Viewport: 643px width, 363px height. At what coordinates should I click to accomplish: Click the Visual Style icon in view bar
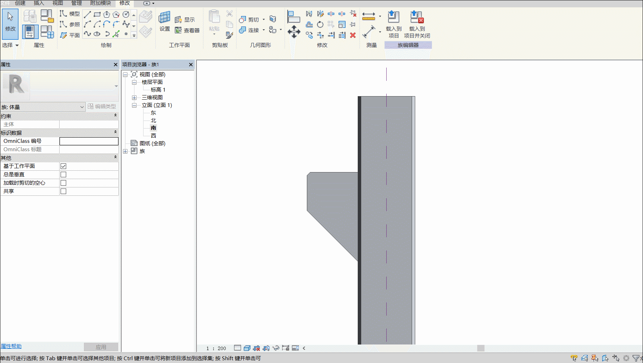[x=247, y=348]
